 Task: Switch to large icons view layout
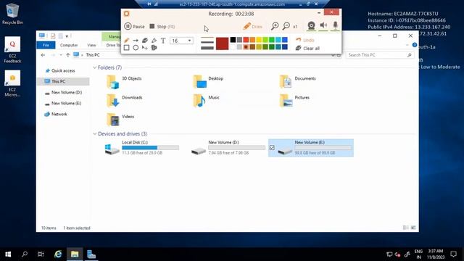pos(413,228)
